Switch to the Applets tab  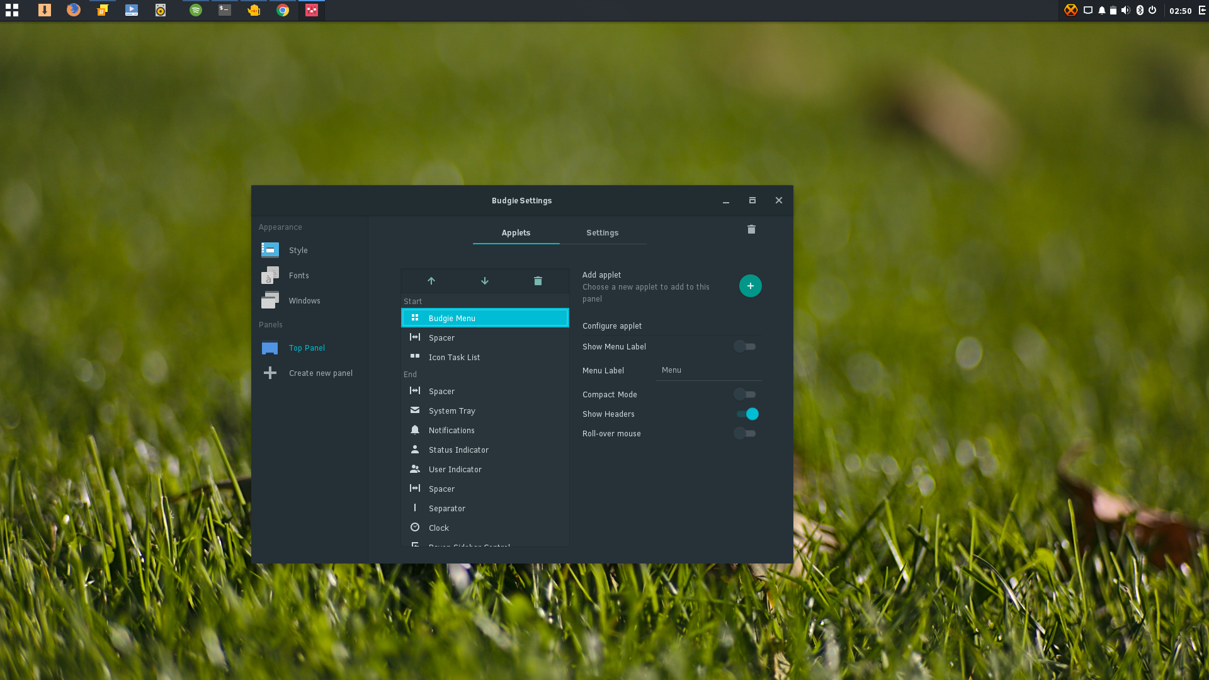click(x=516, y=233)
